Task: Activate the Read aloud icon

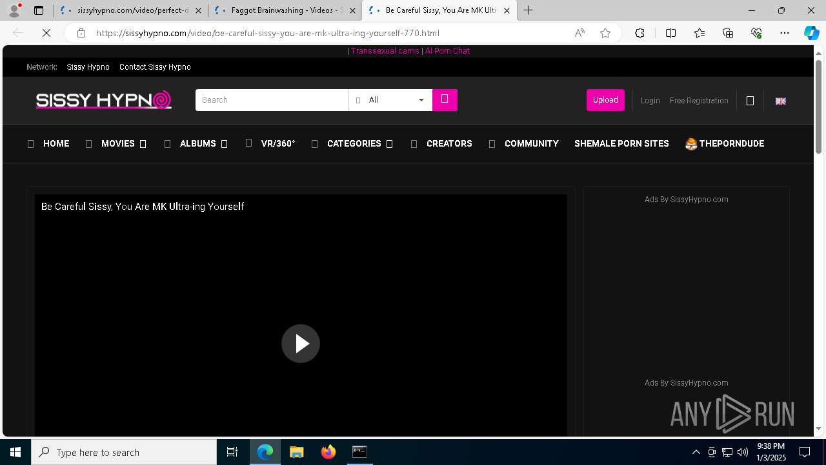Action: [x=579, y=33]
